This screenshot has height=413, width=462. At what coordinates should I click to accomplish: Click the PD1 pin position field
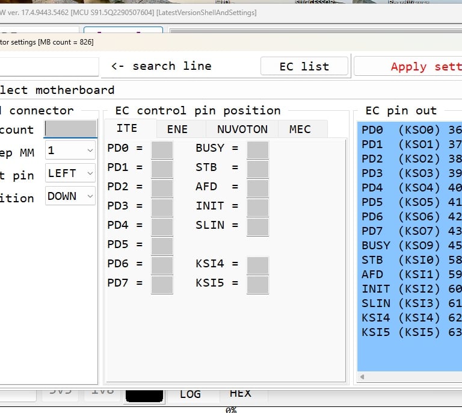162,169
